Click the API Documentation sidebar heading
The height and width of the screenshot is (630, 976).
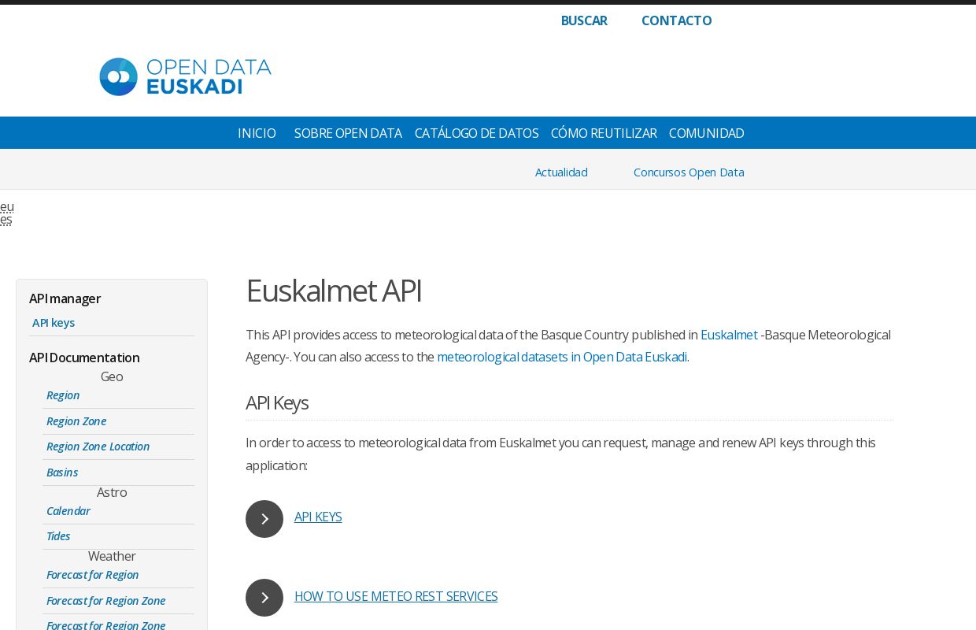click(x=84, y=358)
